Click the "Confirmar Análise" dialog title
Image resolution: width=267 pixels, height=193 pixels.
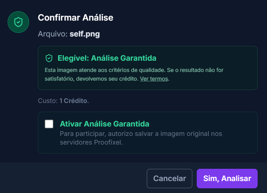pos(75,17)
